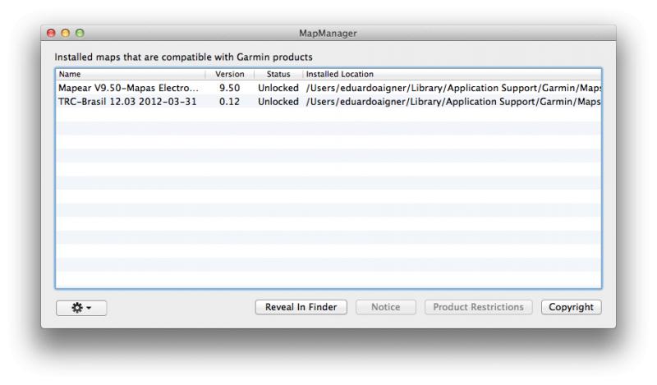Click Unlocked status of the Mapear map
657x385 pixels.
[278, 88]
